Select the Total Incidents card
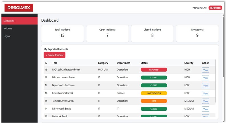This screenshot has width=226, height=124. [x=62, y=33]
